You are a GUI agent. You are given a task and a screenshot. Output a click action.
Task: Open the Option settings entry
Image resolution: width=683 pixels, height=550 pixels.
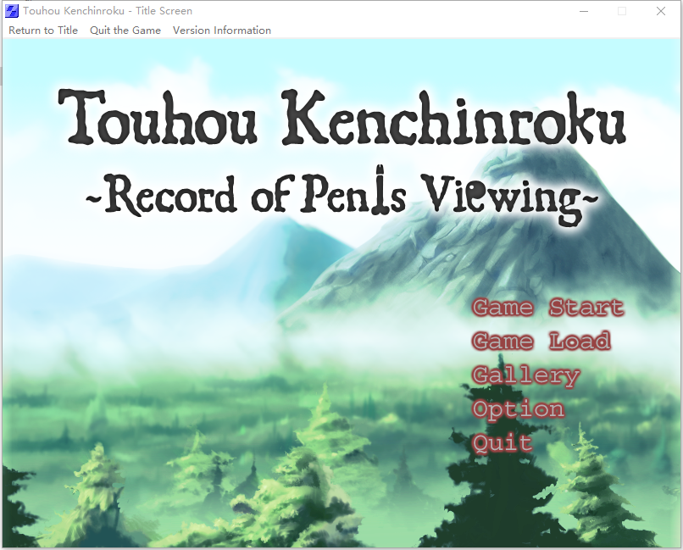point(518,409)
